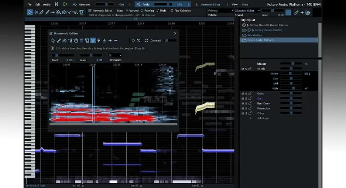346x188 pixels.
Task: Select the arrow pointer tool in main toolbar
Action: [29, 12]
